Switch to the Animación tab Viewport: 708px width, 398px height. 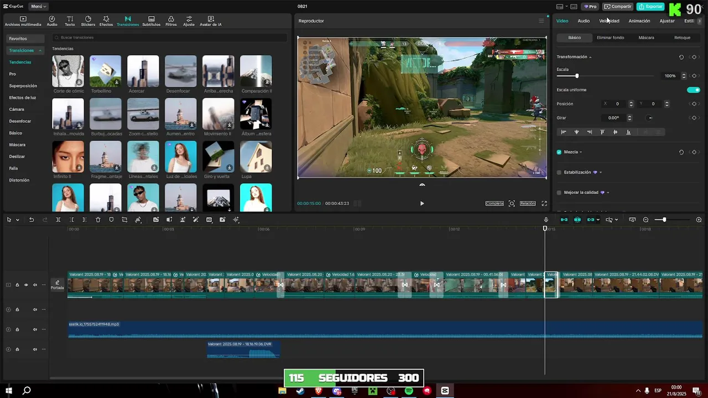point(639,21)
